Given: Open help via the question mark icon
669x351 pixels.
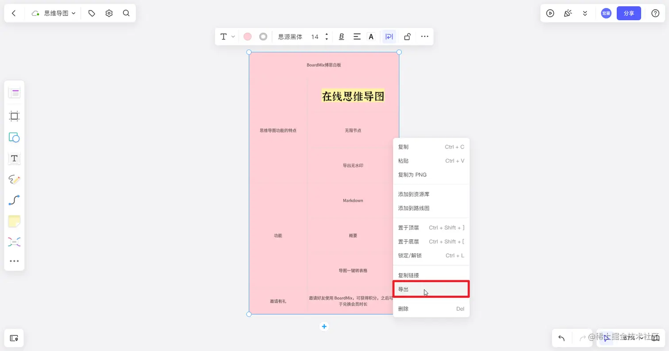Looking at the screenshot, I should [x=655, y=13].
